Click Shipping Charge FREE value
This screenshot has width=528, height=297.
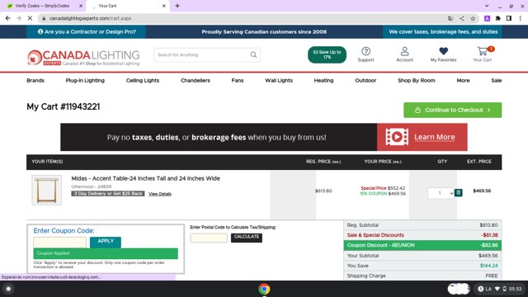[x=492, y=276]
